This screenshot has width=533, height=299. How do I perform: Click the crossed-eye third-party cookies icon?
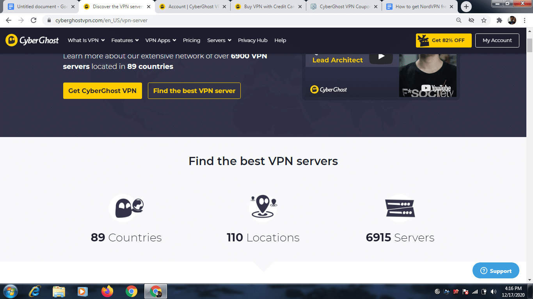click(471, 20)
